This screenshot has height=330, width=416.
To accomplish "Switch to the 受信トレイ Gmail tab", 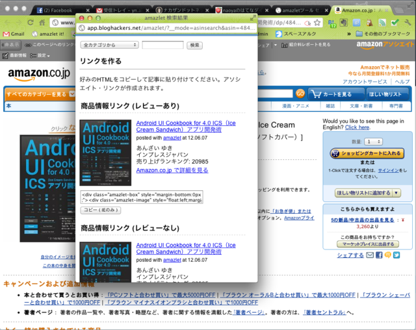I will 119,10.
